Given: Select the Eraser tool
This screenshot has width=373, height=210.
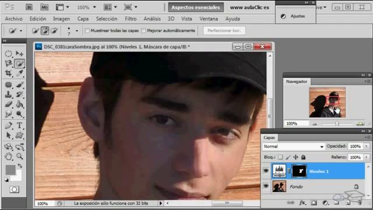Looking at the screenshot, I should click(9, 104).
